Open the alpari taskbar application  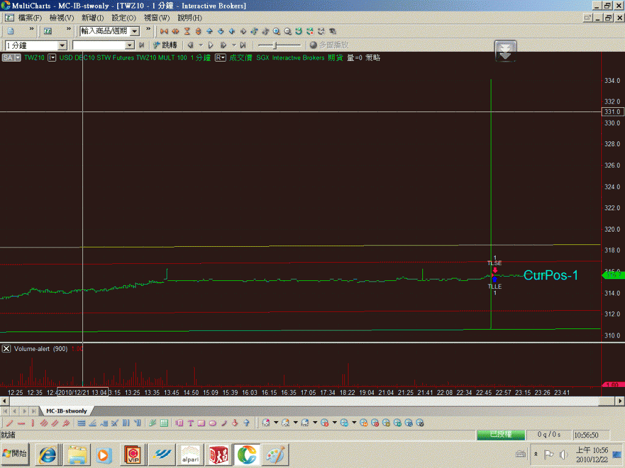pyautogui.click(x=190, y=455)
